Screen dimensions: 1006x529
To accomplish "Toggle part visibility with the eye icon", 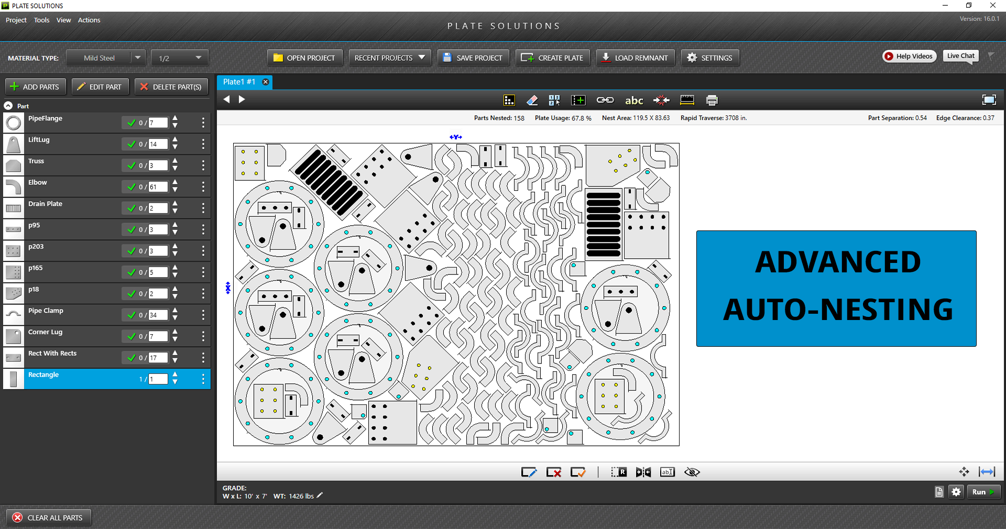I will tap(692, 472).
